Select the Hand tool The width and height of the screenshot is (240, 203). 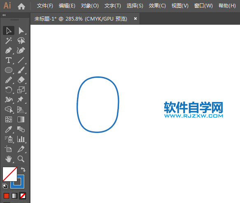9,159
